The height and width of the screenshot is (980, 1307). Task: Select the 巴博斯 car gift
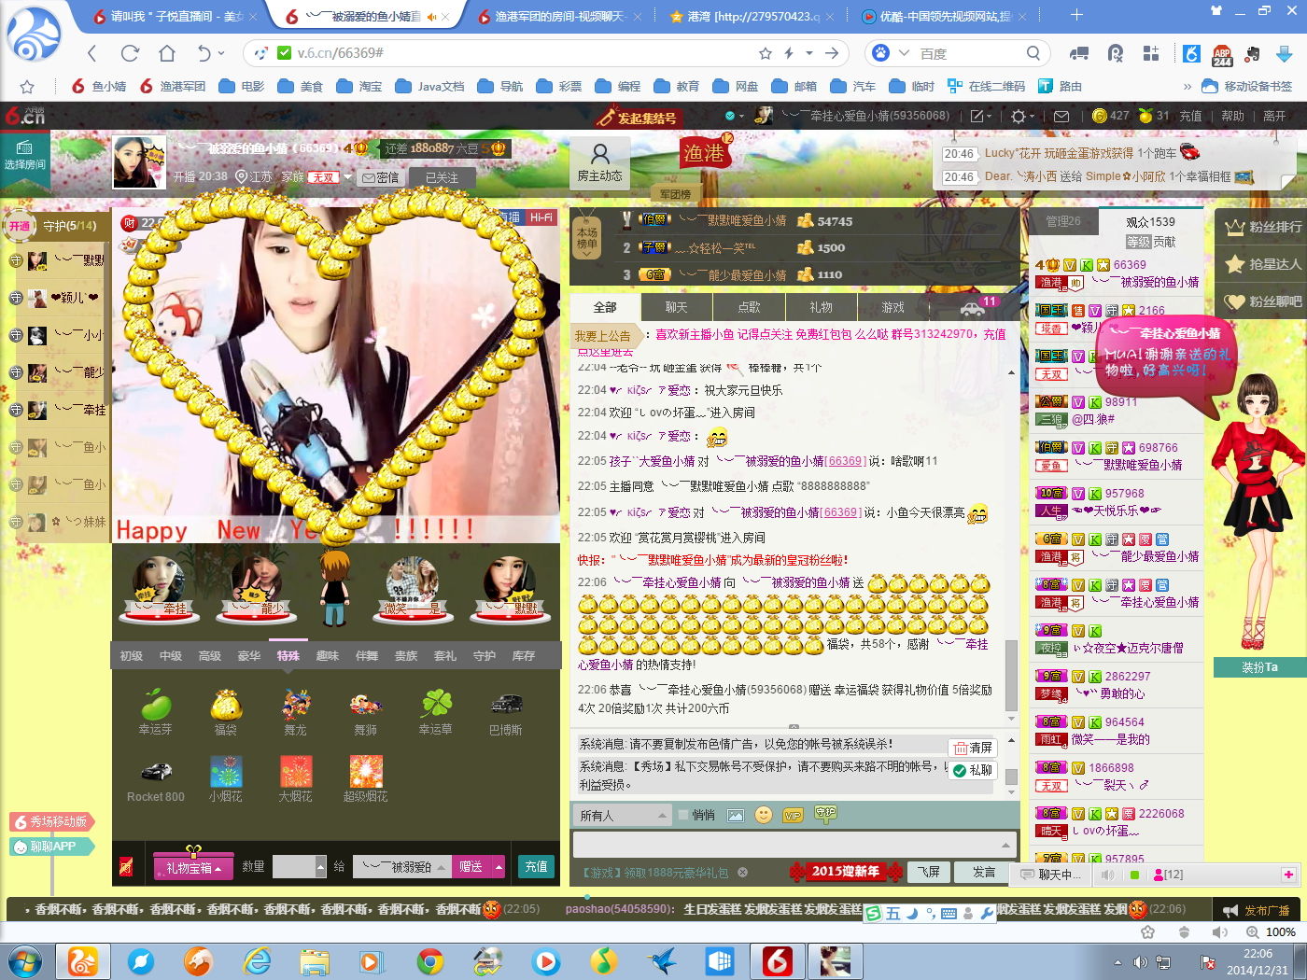coord(506,711)
